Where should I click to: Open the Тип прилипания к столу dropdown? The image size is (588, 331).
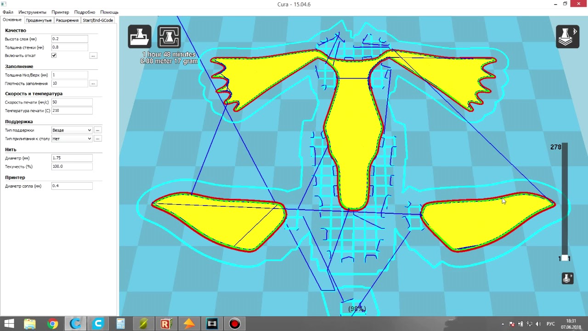(72, 138)
